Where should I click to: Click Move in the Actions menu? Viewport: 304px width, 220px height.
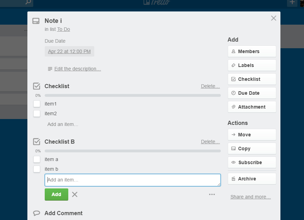(x=252, y=135)
